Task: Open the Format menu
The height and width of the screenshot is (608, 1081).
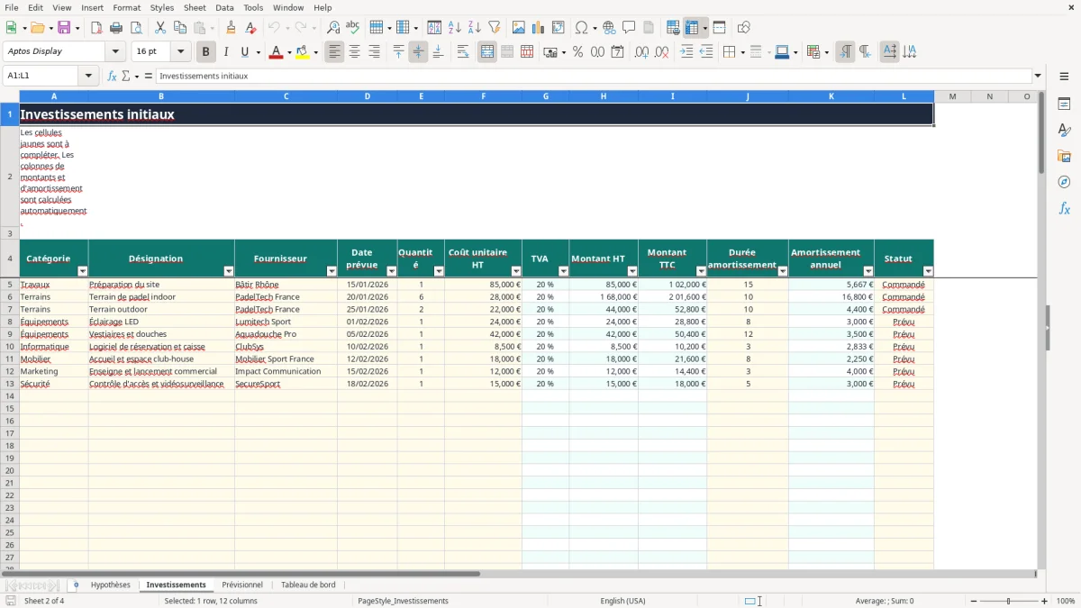Action: tap(127, 7)
